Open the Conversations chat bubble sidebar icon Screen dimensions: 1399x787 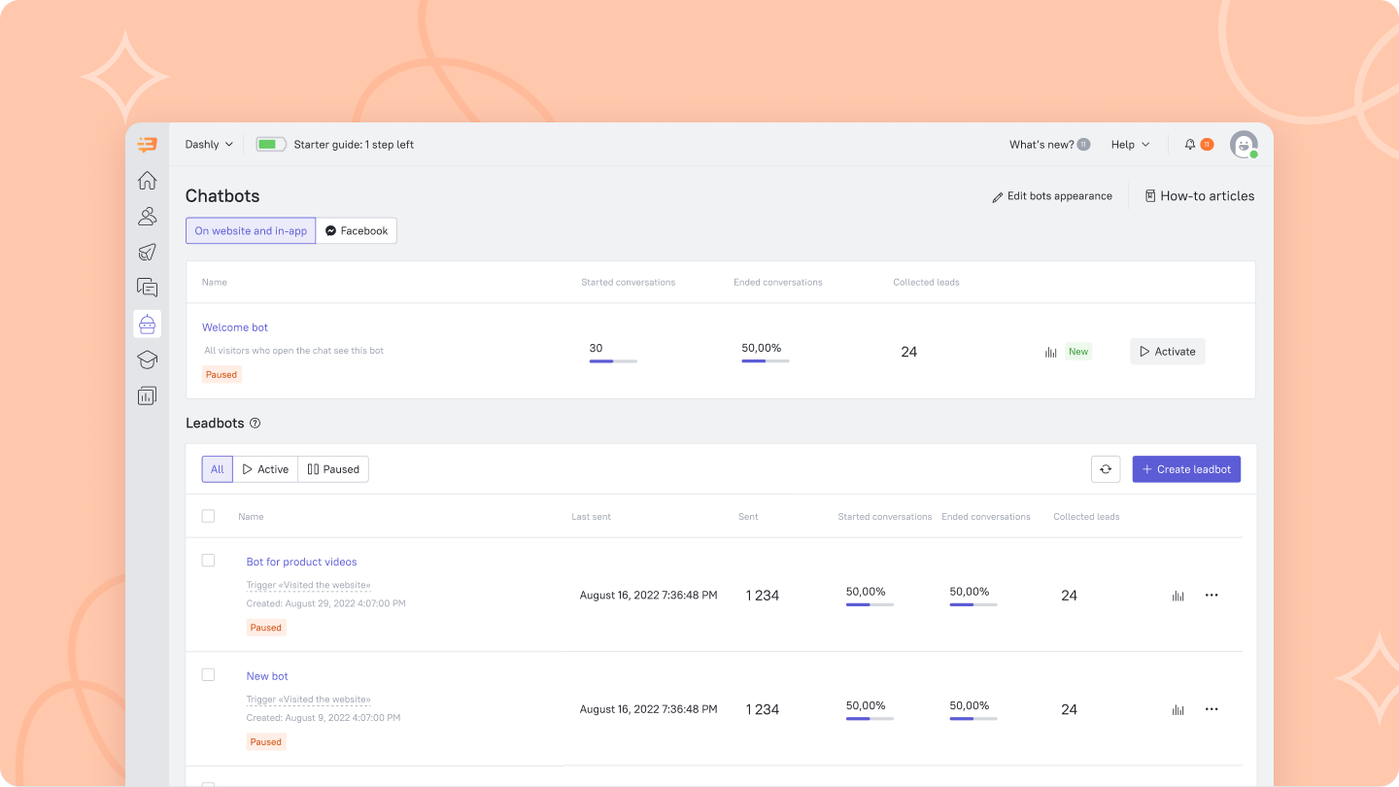(147, 288)
